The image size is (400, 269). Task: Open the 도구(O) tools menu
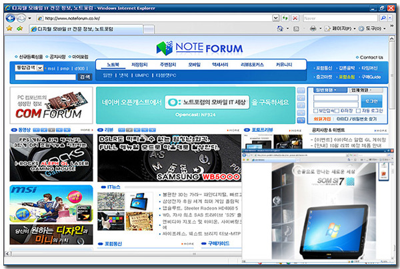point(372,29)
